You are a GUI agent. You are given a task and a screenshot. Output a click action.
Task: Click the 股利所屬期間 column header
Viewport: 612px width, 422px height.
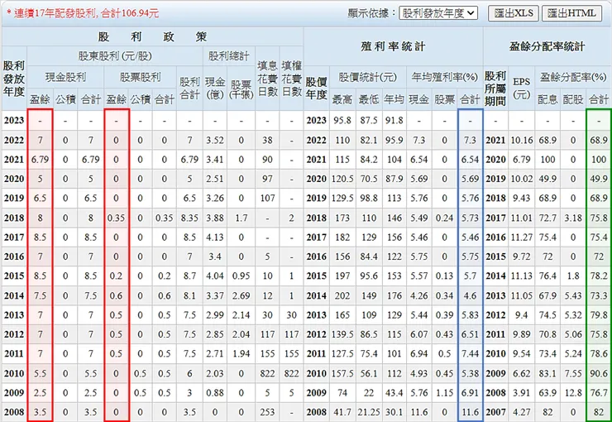495,89
